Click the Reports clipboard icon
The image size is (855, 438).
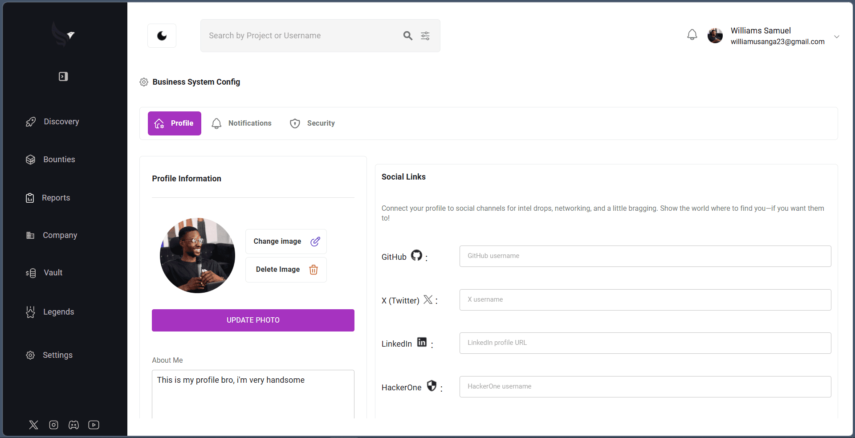pos(30,198)
